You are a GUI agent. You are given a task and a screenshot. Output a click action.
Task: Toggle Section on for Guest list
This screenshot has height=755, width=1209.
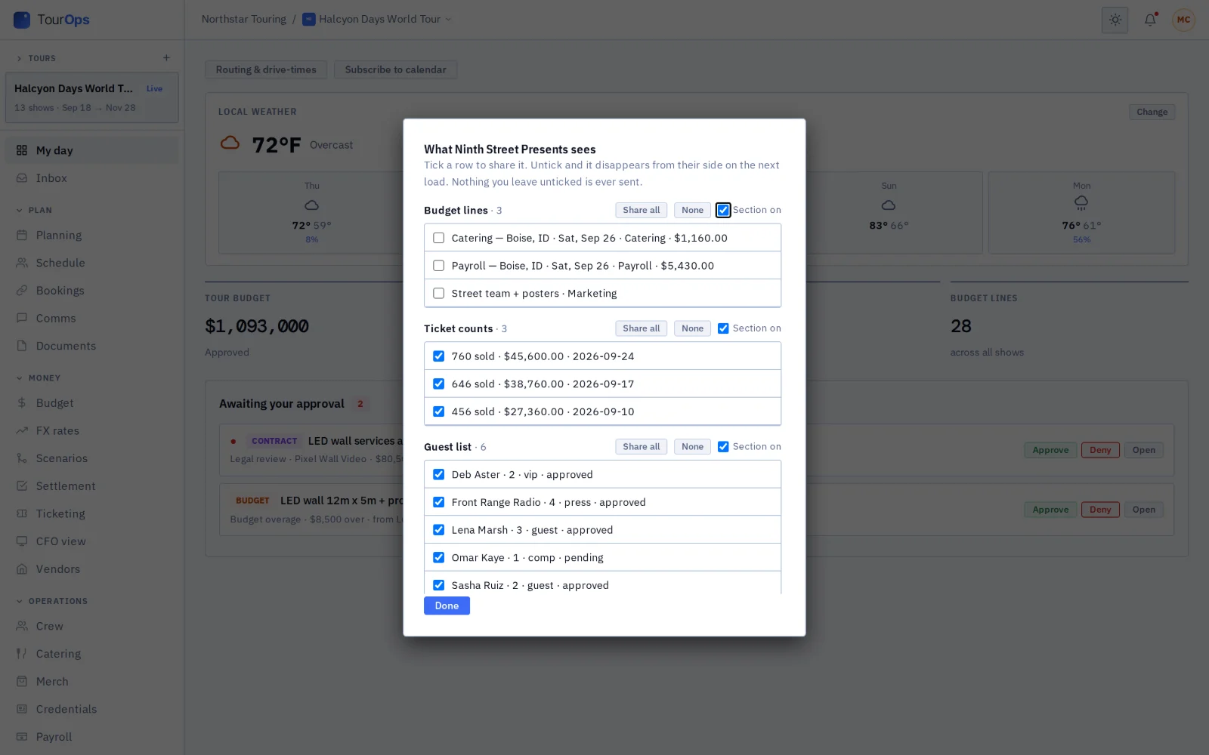[723, 447]
